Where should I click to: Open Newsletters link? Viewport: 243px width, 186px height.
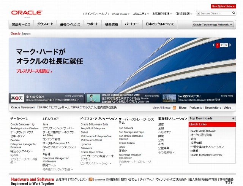[x=213, y=108]
